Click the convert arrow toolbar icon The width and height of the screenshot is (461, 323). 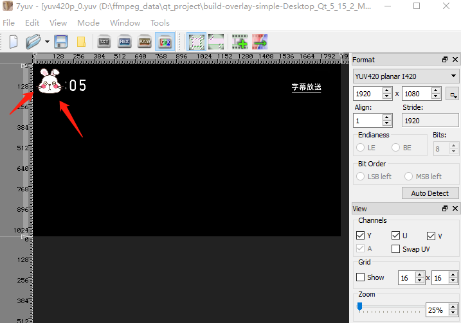point(260,42)
